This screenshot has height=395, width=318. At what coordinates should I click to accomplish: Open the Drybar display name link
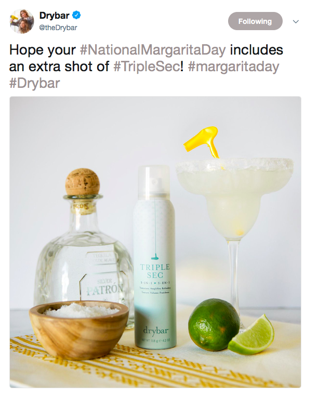[54, 16]
